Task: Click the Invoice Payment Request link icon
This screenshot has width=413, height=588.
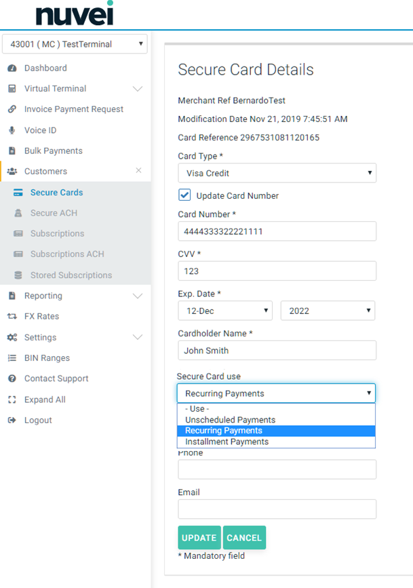Action: coord(12,109)
